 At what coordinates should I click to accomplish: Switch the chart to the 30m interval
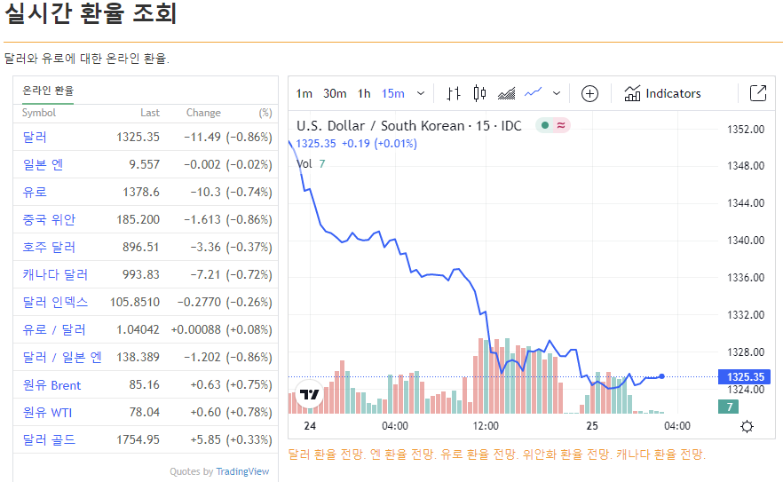point(335,93)
